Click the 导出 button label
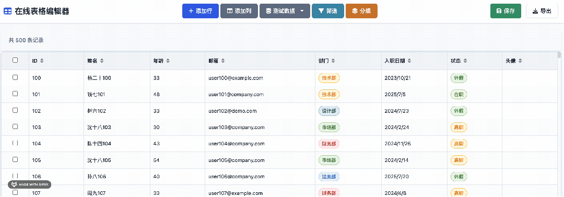Image resolution: width=564 pixels, height=197 pixels. coord(546,11)
